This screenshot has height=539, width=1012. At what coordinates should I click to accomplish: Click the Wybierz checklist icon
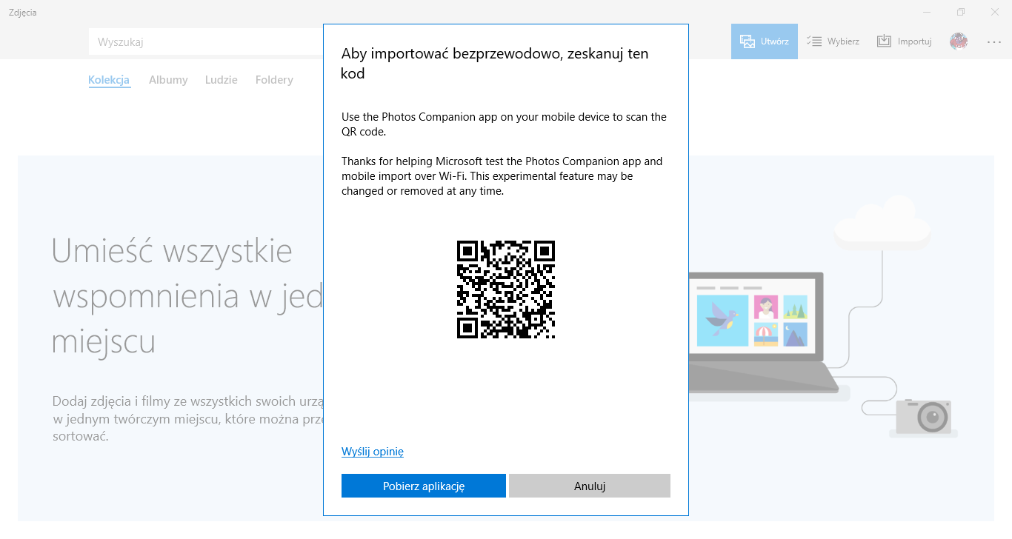[x=814, y=41]
